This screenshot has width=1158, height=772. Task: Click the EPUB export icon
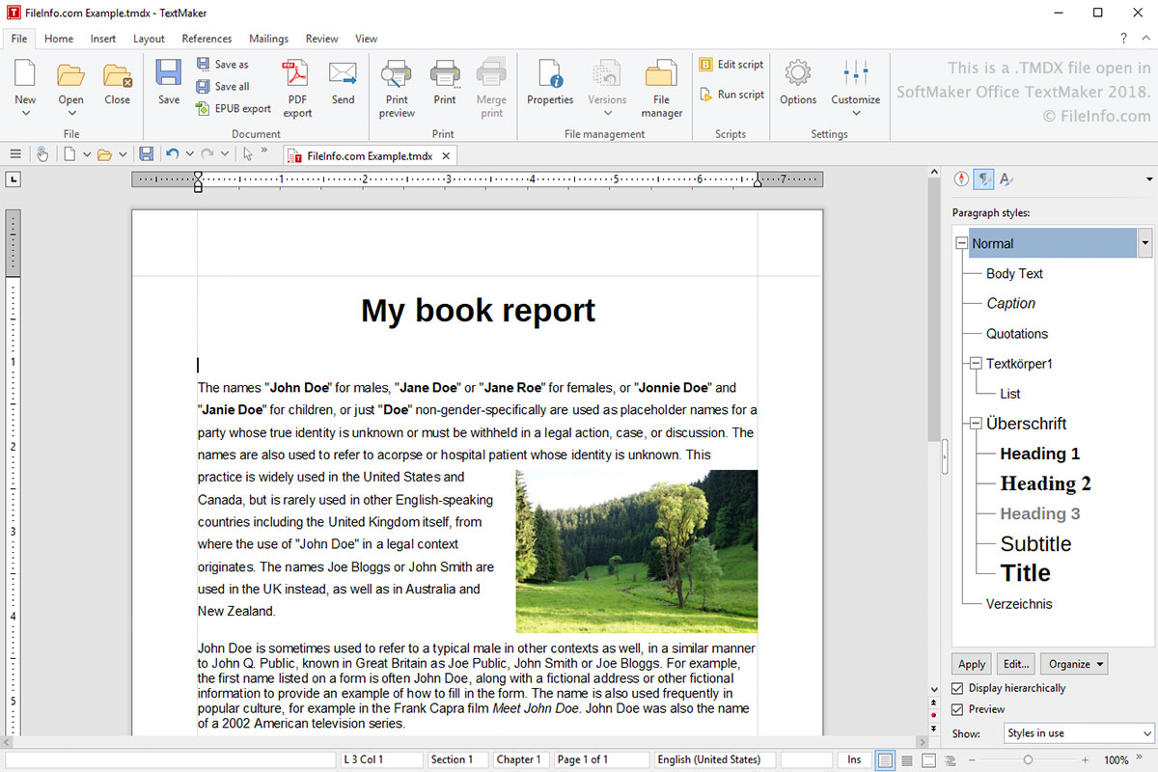click(x=204, y=109)
